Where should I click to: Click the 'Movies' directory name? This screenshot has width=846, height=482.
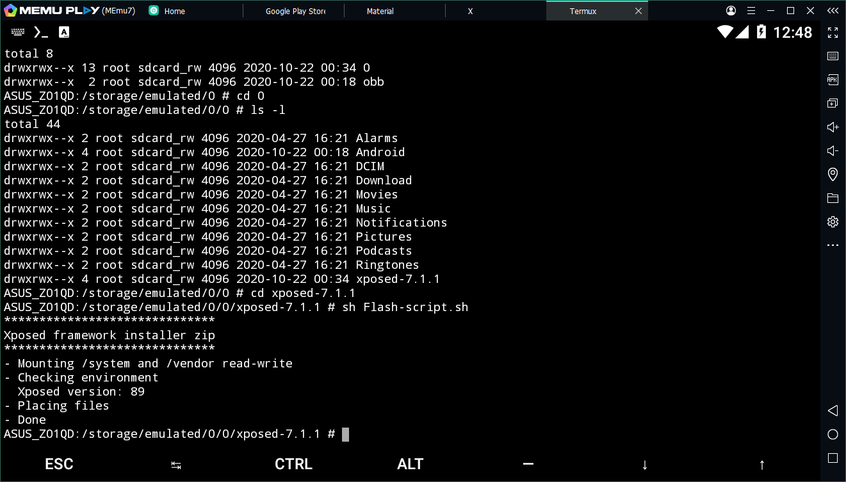pyautogui.click(x=377, y=195)
